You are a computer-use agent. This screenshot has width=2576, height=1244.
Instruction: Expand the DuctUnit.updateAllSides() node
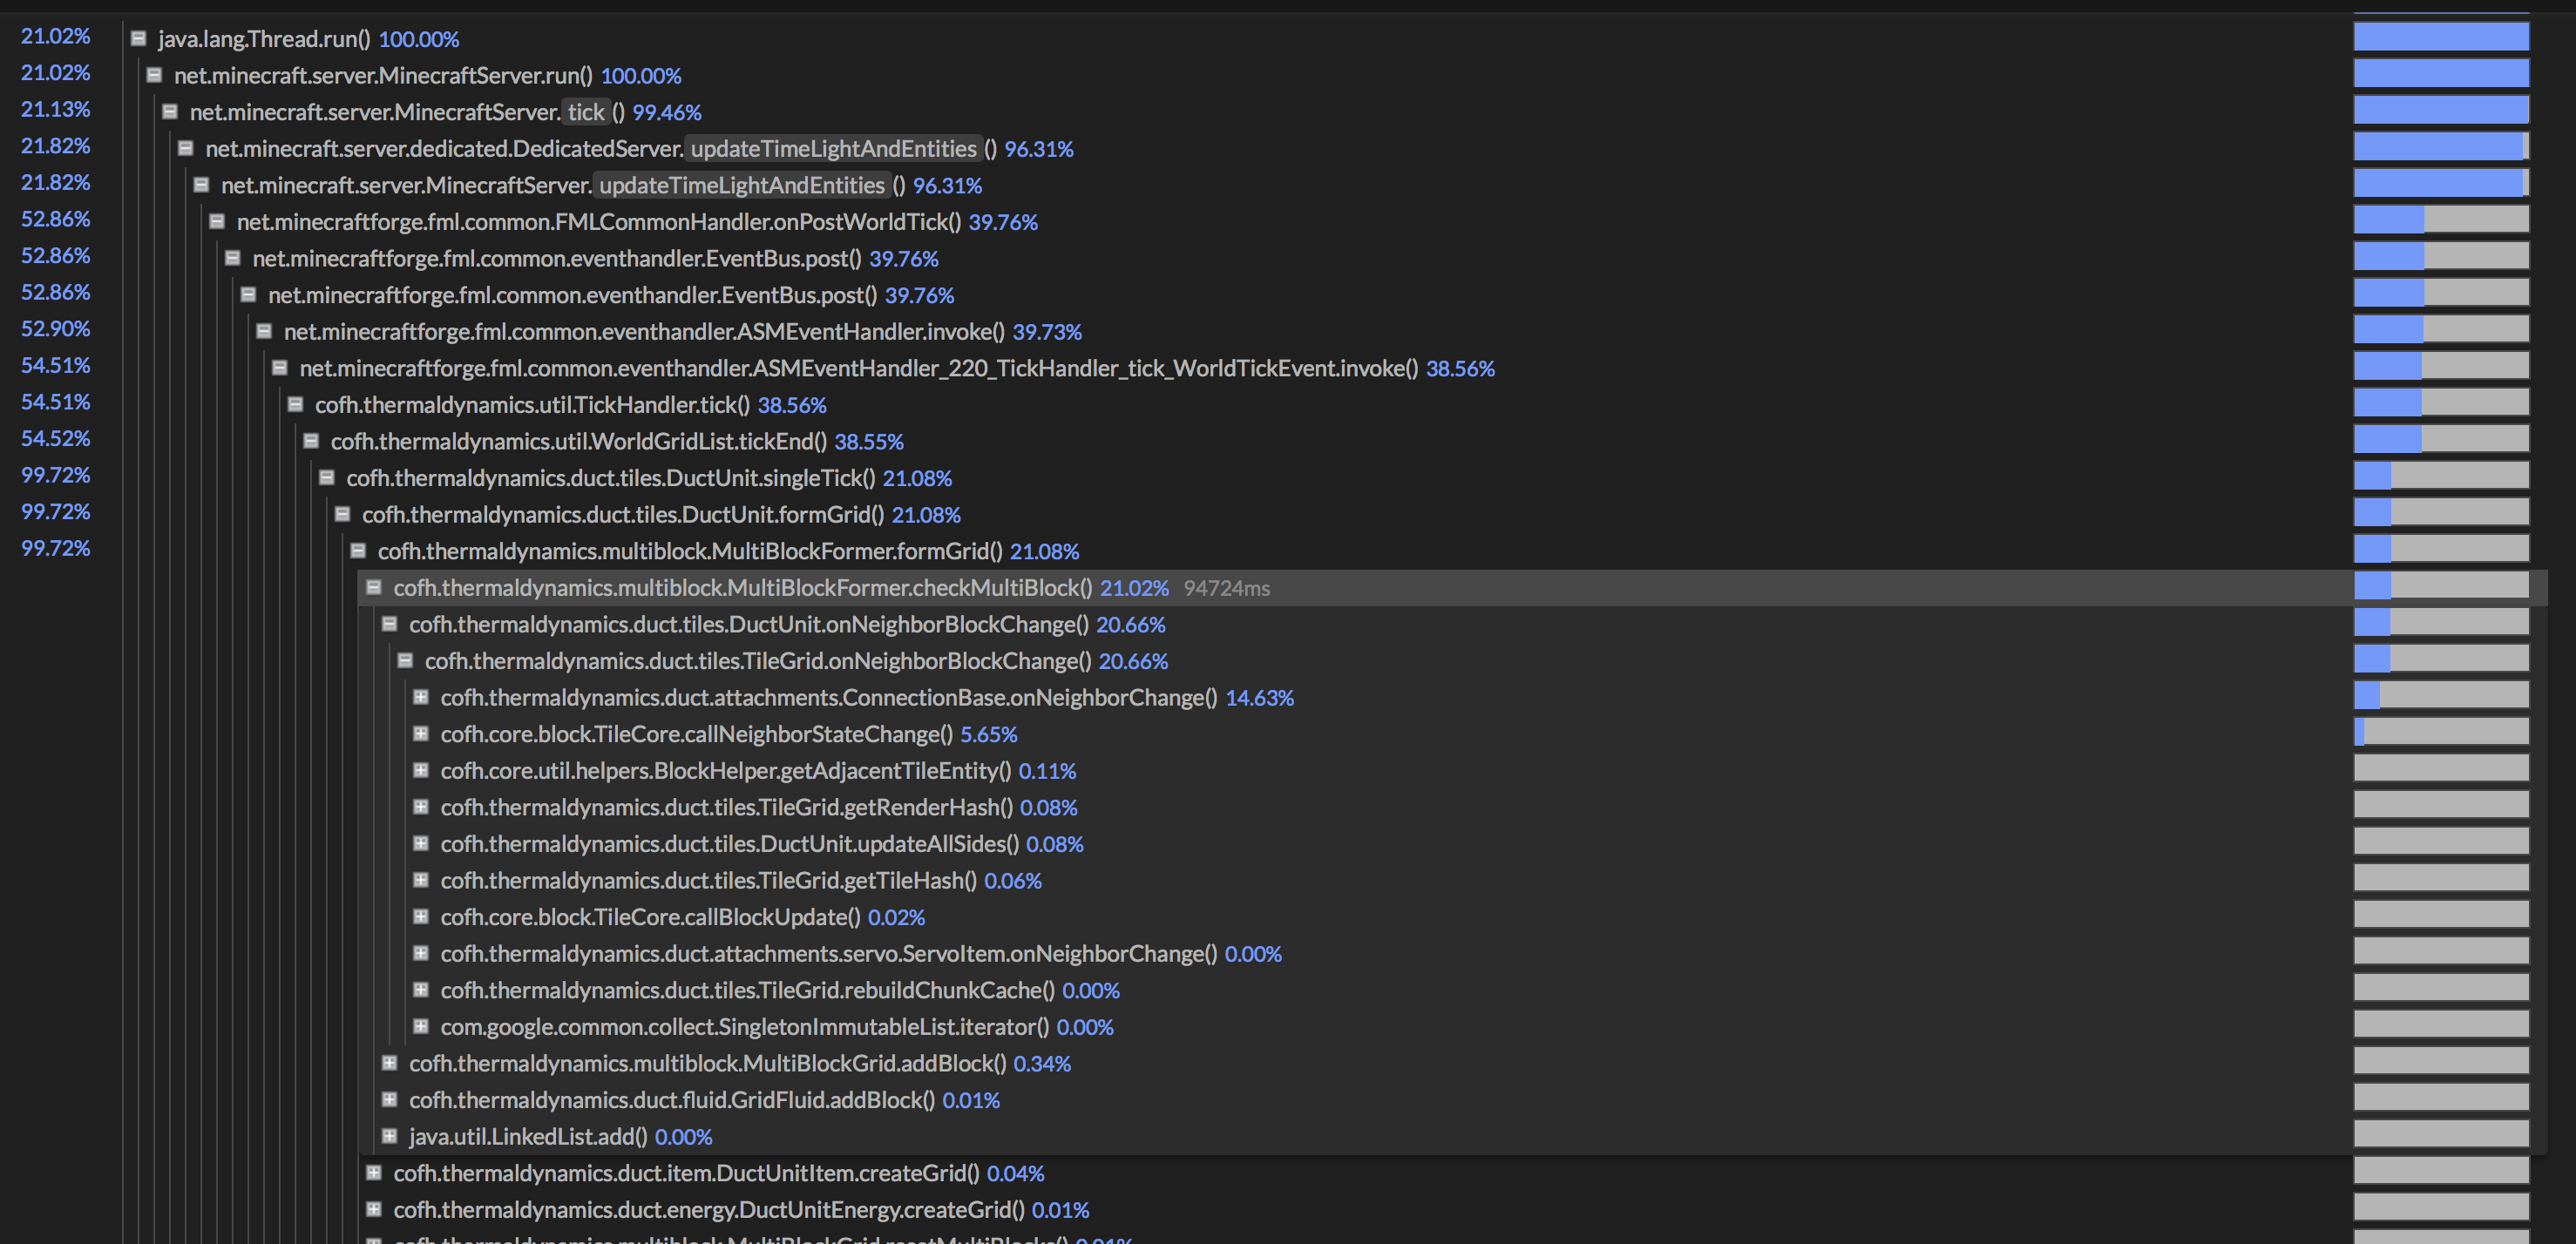pyautogui.click(x=421, y=844)
